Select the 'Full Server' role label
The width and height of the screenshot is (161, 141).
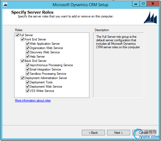click(x=26, y=35)
